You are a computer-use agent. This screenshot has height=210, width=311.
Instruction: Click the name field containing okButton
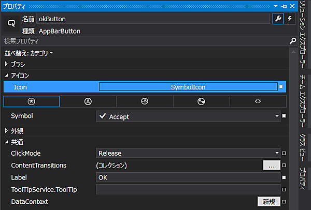(x=153, y=19)
